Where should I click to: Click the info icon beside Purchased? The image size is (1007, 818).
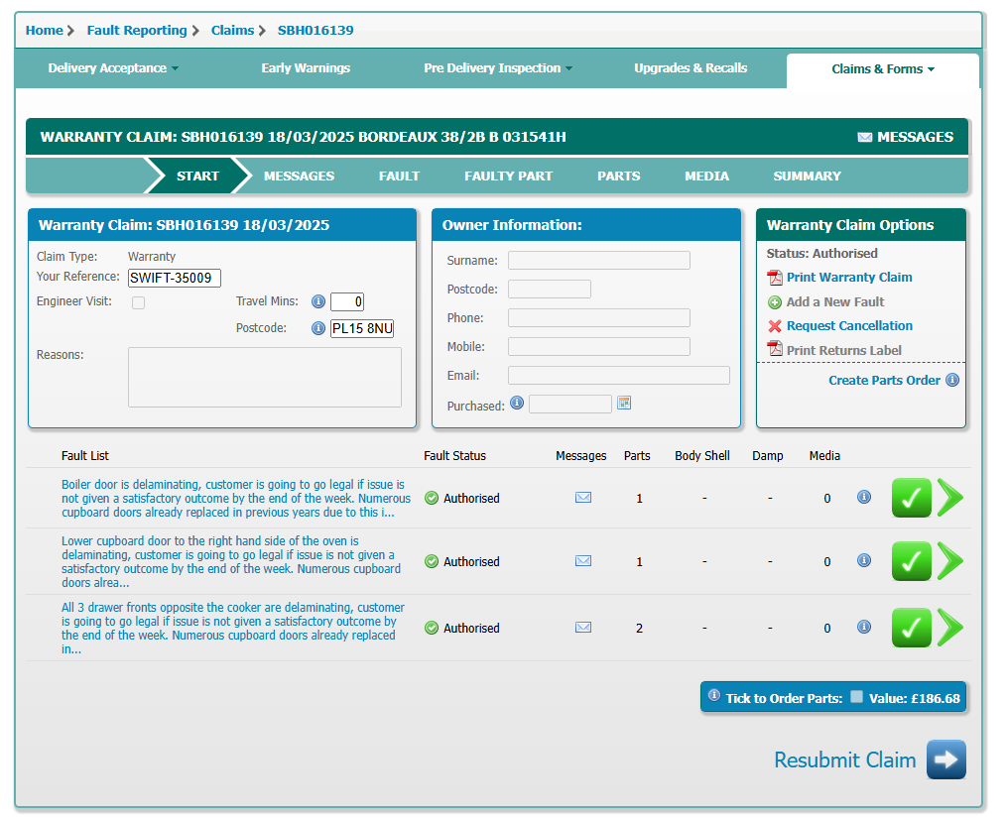pos(517,403)
